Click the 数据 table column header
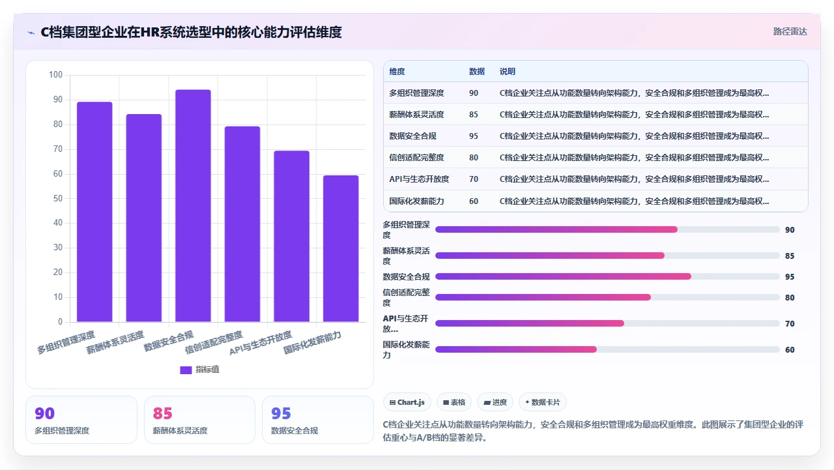 (x=476, y=72)
